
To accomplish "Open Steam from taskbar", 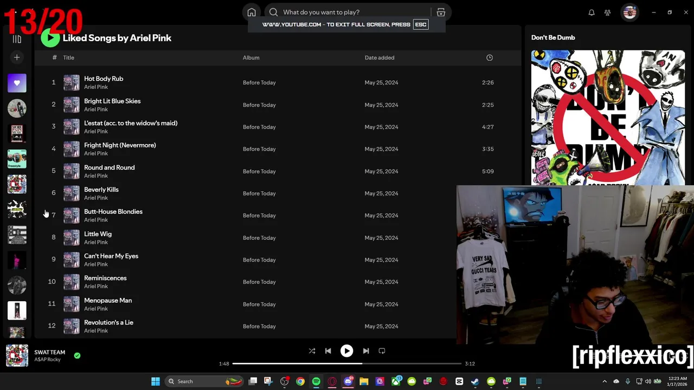I will pyautogui.click(x=475, y=381).
